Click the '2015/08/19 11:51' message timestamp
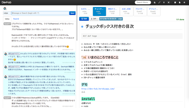 (x=68, y=50)
